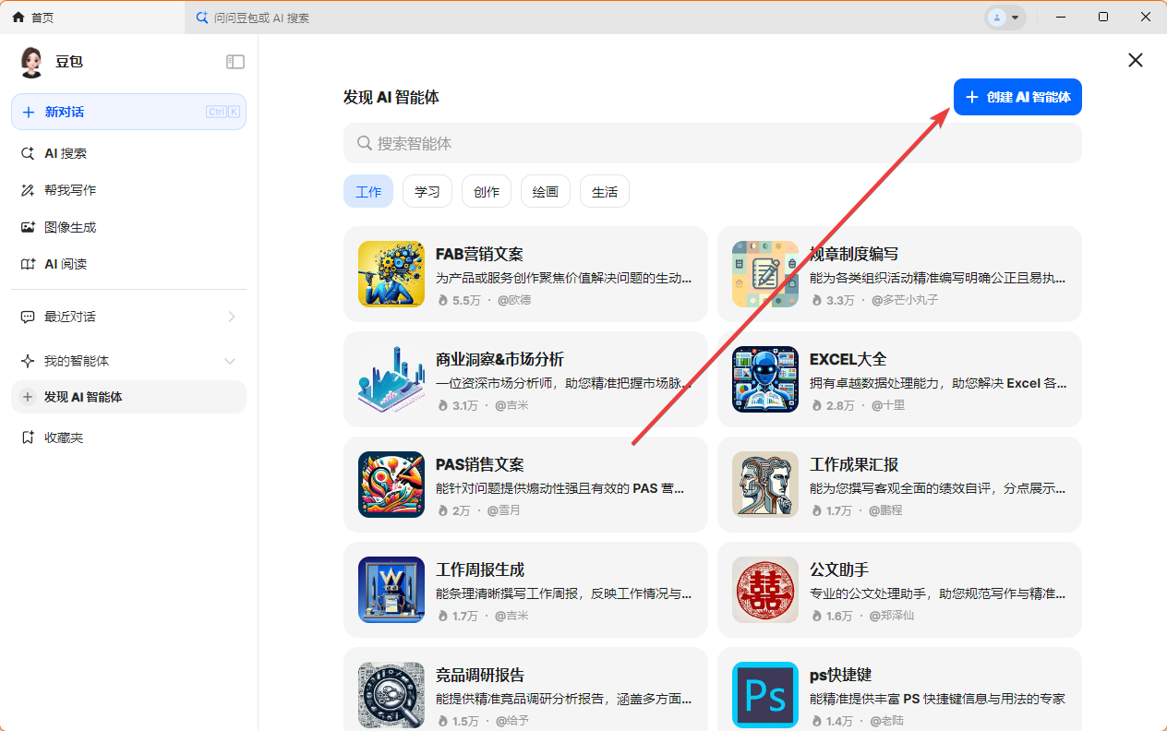Open AI 搜索 in the sidebar

128,153
